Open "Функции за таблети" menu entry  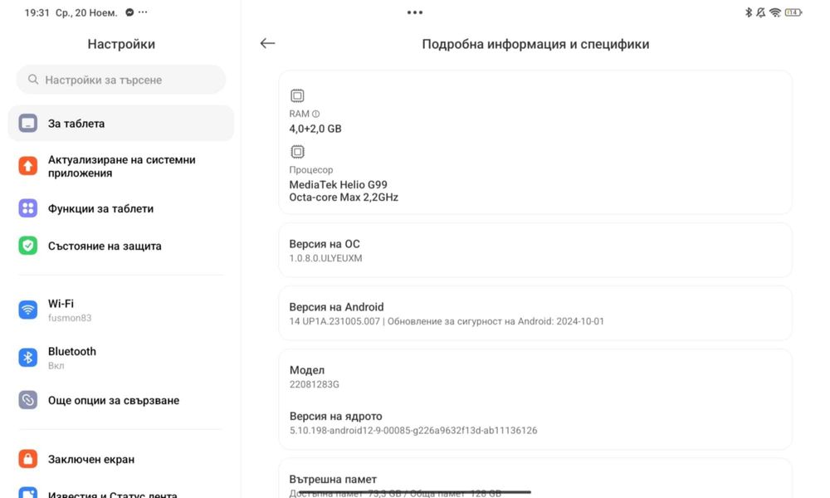click(x=100, y=208)
